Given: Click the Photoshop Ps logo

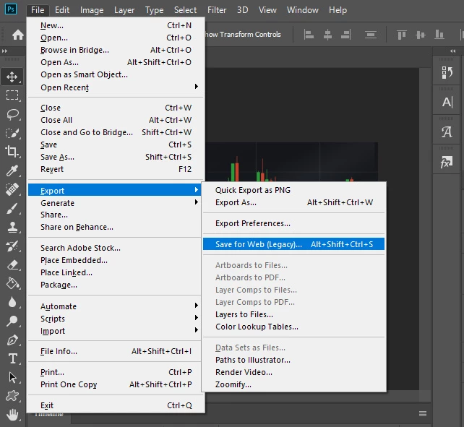Looking at the screenshot, I should [x=11, y=9].
